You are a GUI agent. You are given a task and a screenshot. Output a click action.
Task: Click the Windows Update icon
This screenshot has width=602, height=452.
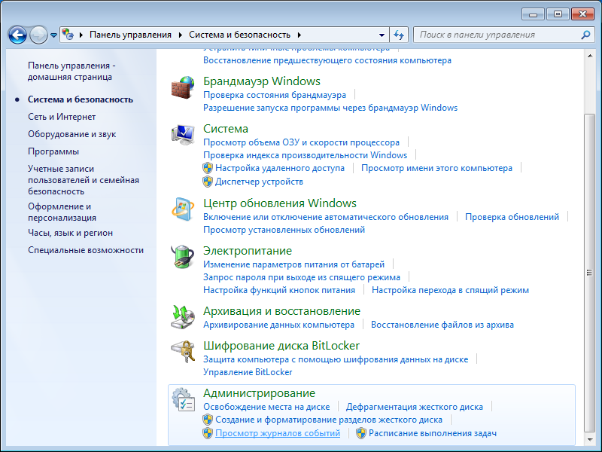click(183, 209)
